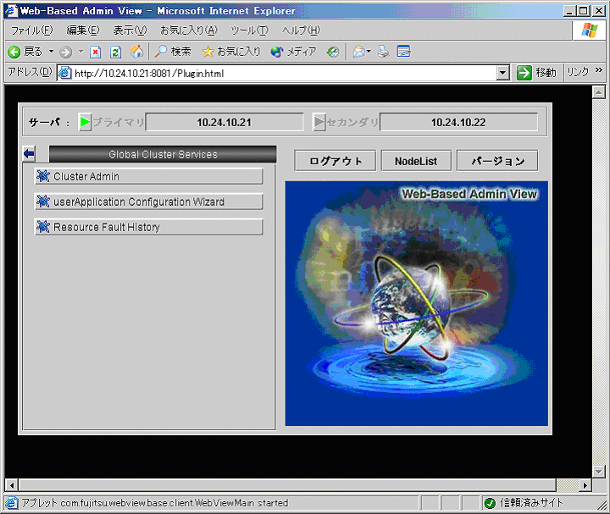Click the horizontal scrollbar thumb
The width and height of the screenshot is (610, 514).
tap(287, 485)
